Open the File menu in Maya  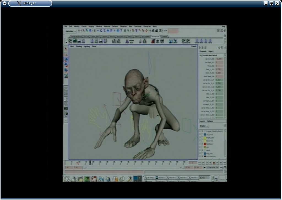pos(66,27)
